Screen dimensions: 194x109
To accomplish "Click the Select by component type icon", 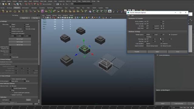I will (x=21, y=4).
